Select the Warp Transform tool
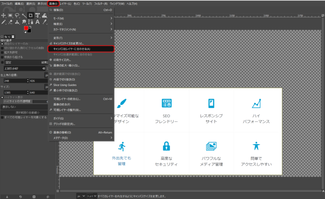 point(44,15)
